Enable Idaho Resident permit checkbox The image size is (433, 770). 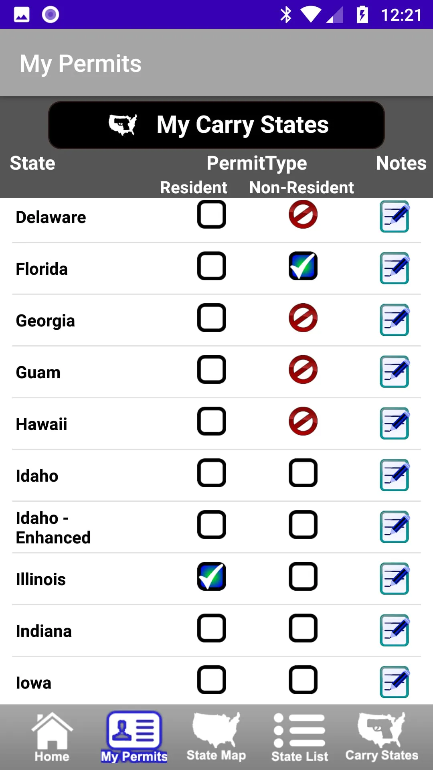[212, 473]
